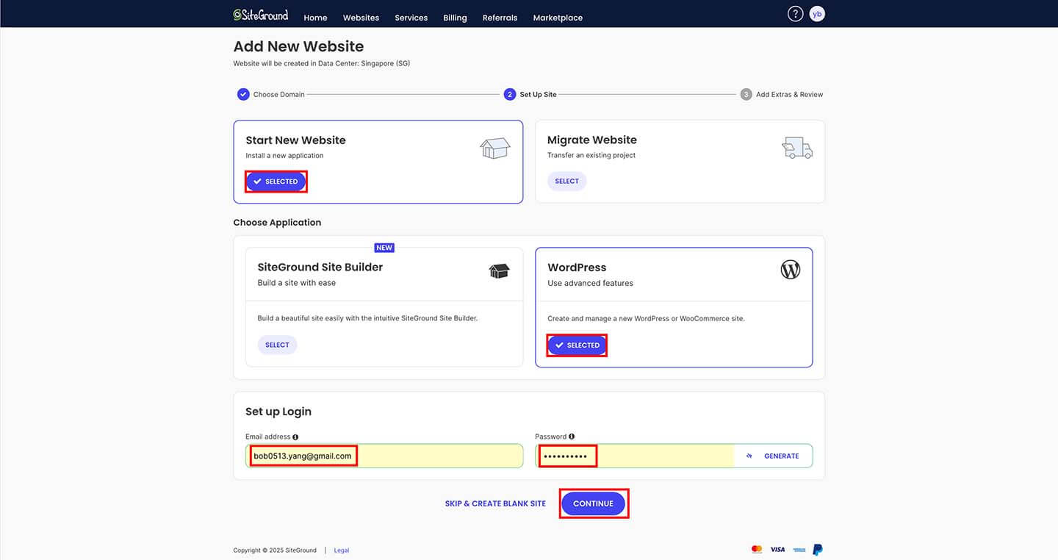Screen dimensions: 1058x560
Task: Open the Websites menu
Action: click(x=361, y=18)
